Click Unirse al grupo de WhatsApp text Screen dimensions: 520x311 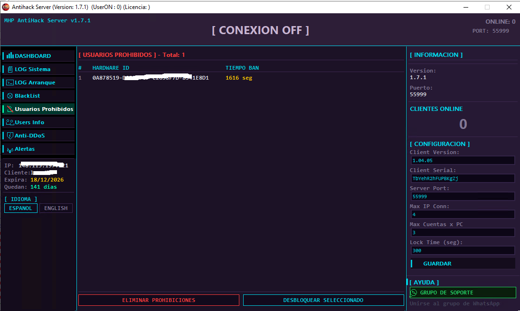click(454, 303)
